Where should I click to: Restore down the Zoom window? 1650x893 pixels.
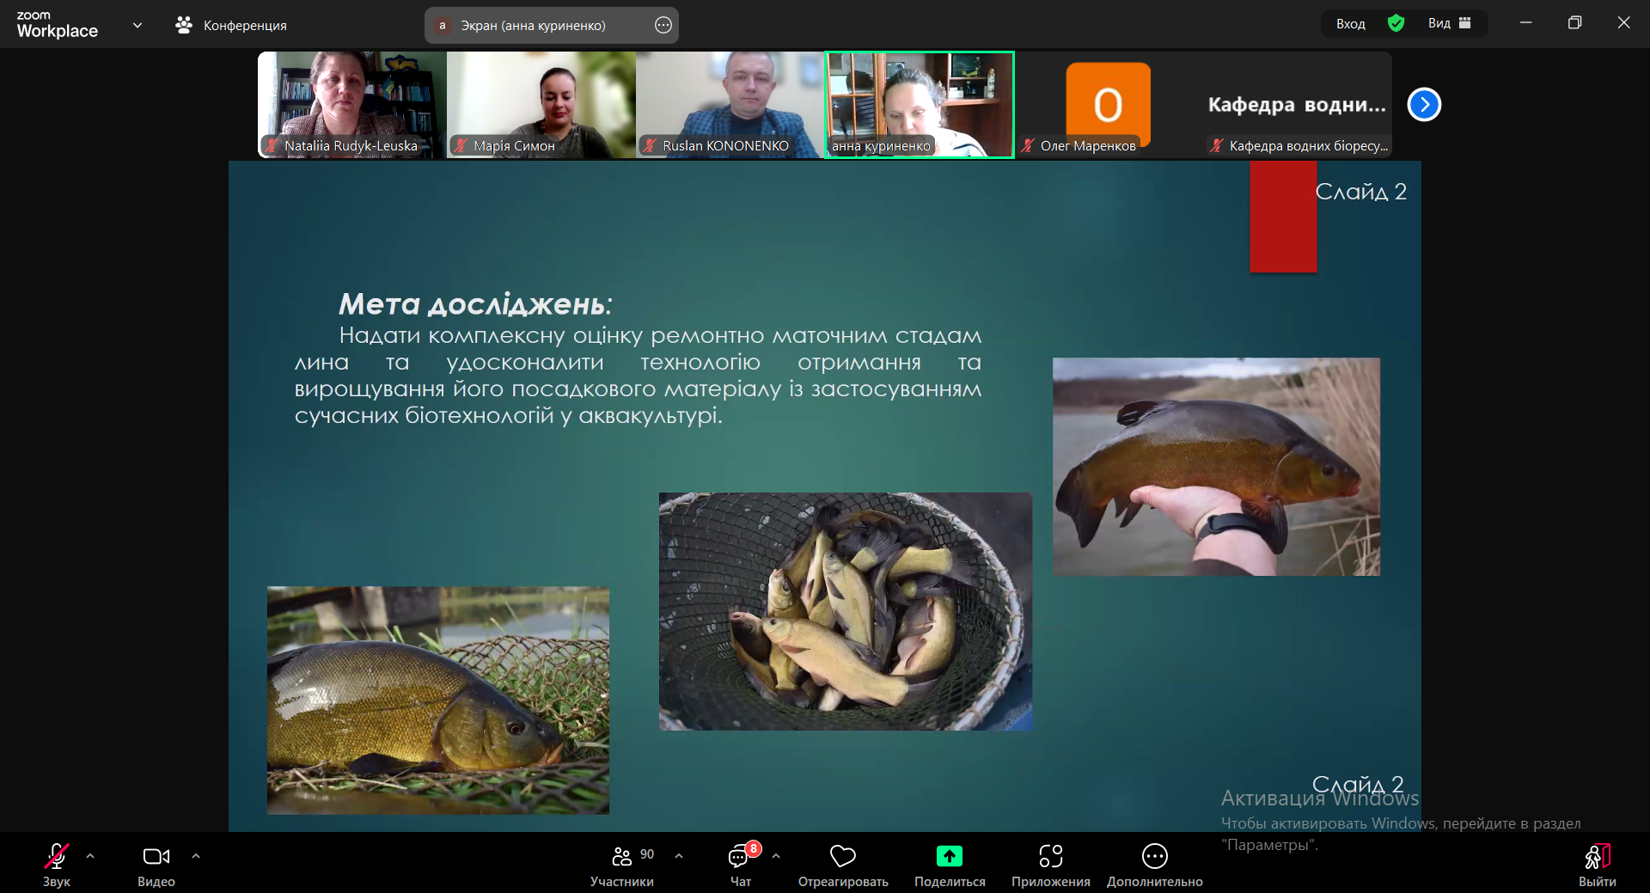pyautogui.click(x=1574, y=23)
